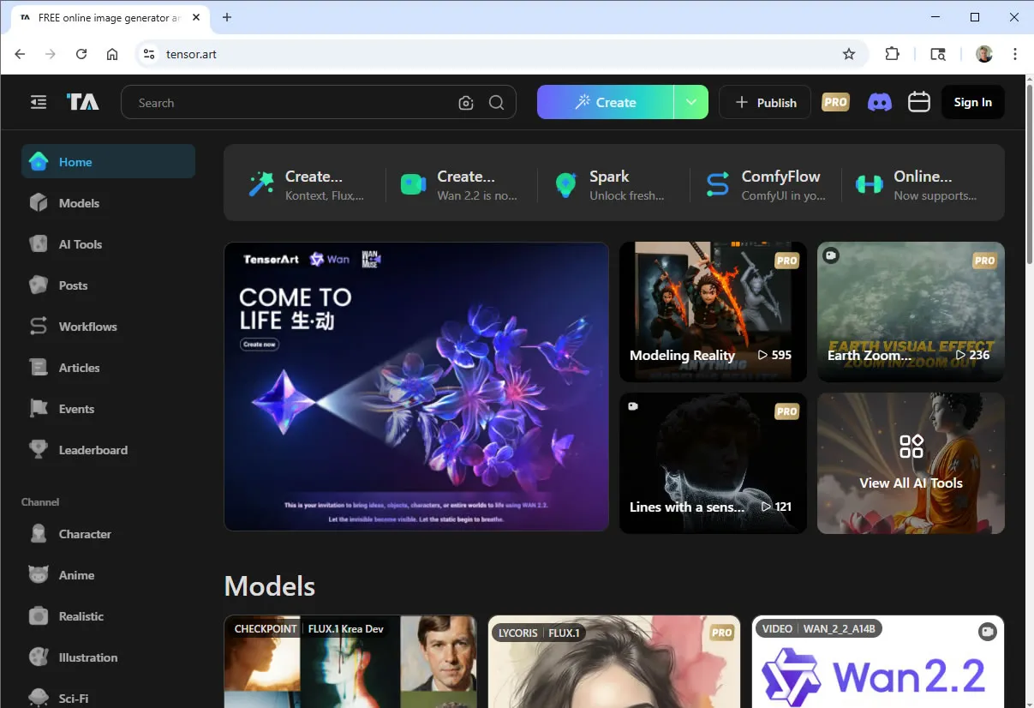Select the Anime channel

(108, 575)
